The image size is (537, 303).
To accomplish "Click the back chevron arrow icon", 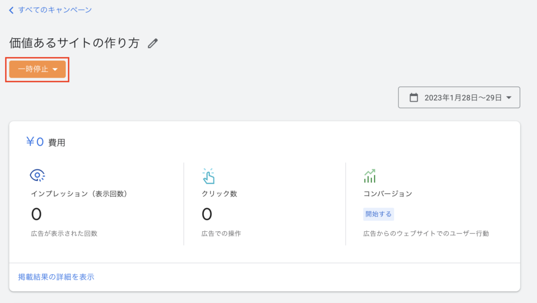I will click(12, 10).
